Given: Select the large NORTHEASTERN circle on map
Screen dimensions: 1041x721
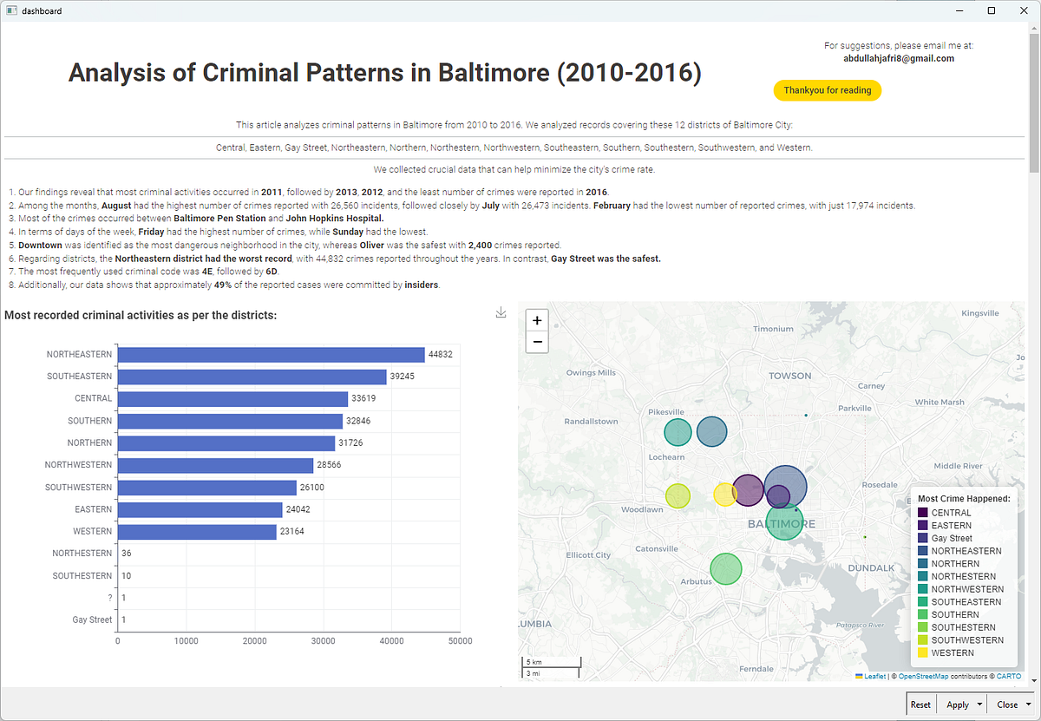Looking at the screenshot, I should click(x=785, y=487).
